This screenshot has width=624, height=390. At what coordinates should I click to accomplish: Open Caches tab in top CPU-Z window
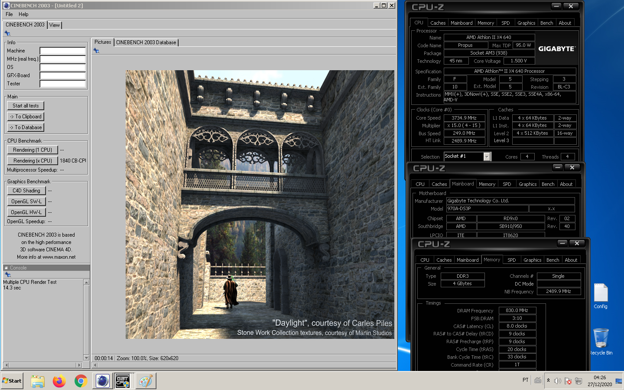pyautogui.click(x=438, y=23)
